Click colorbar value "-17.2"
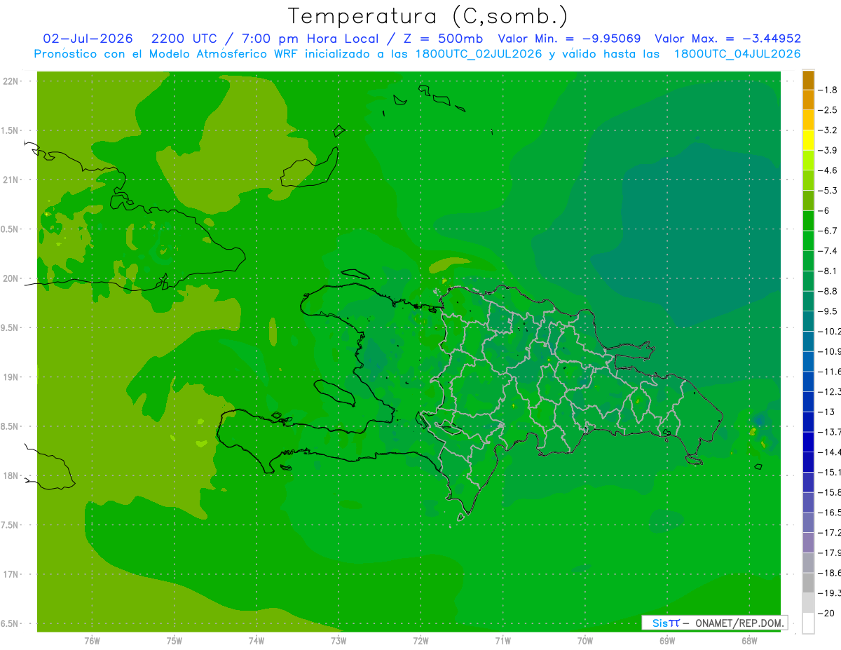Viewport: 841px width, 650px height. pyautogui.click(x=828, y=533)
